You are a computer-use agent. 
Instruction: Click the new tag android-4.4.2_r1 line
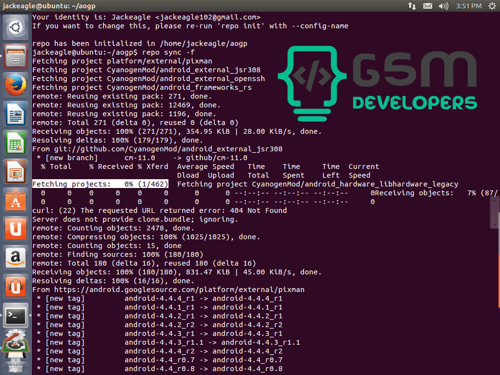coord(160,316)
